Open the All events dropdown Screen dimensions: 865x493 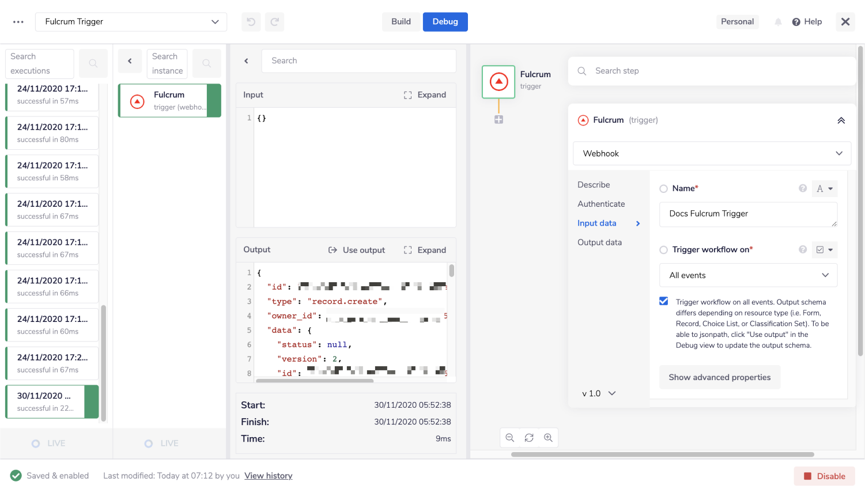click(x=748, y=275)
